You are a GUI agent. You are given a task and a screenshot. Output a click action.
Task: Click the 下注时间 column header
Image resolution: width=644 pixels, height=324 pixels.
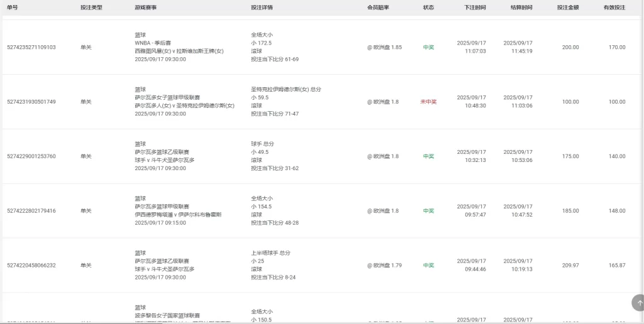(475, 8)
